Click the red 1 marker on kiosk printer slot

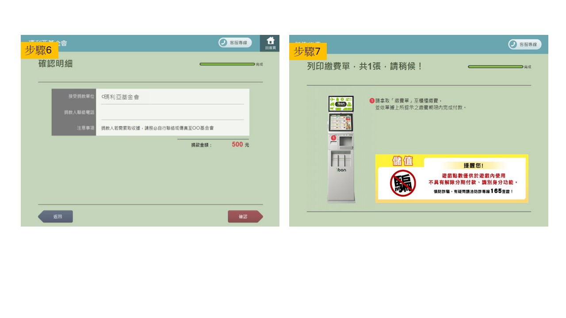333,138
